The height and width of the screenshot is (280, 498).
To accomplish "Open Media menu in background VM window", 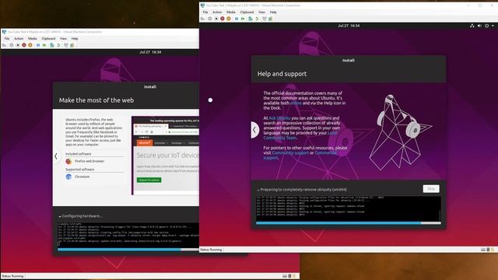I will (x=33, y=38).
